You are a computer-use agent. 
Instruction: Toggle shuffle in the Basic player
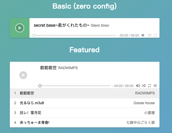(x=149, y=35)
